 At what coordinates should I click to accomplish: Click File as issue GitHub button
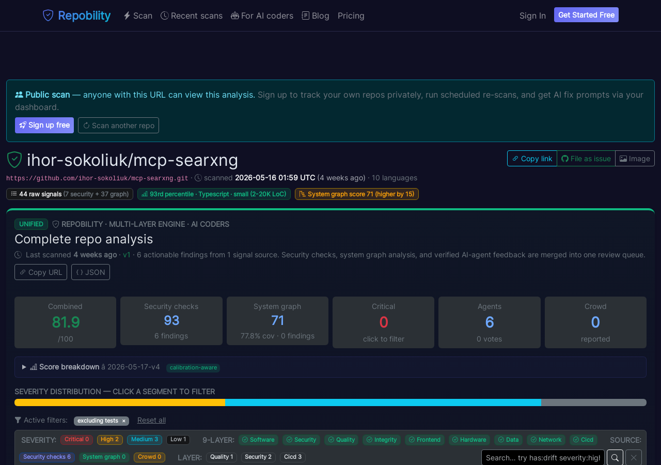tap(586, 159)
